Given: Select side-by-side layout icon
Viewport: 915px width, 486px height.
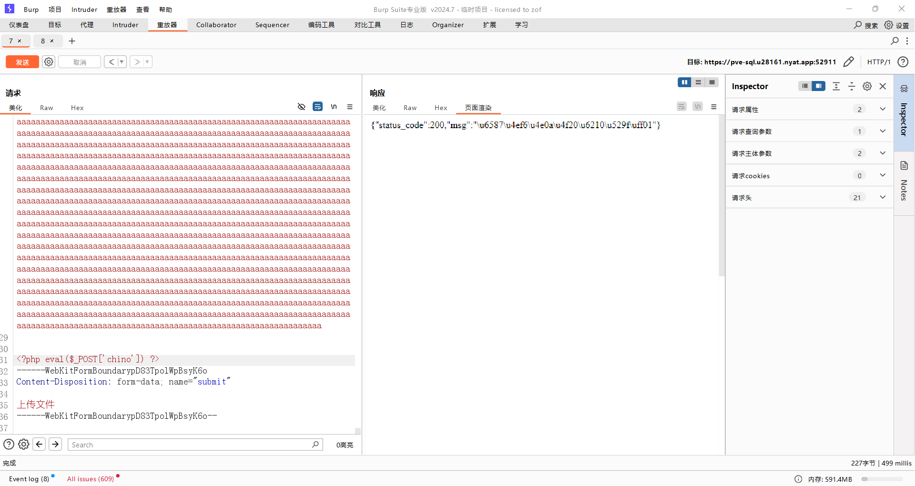Looking at the screenshot, I should 684,82.
